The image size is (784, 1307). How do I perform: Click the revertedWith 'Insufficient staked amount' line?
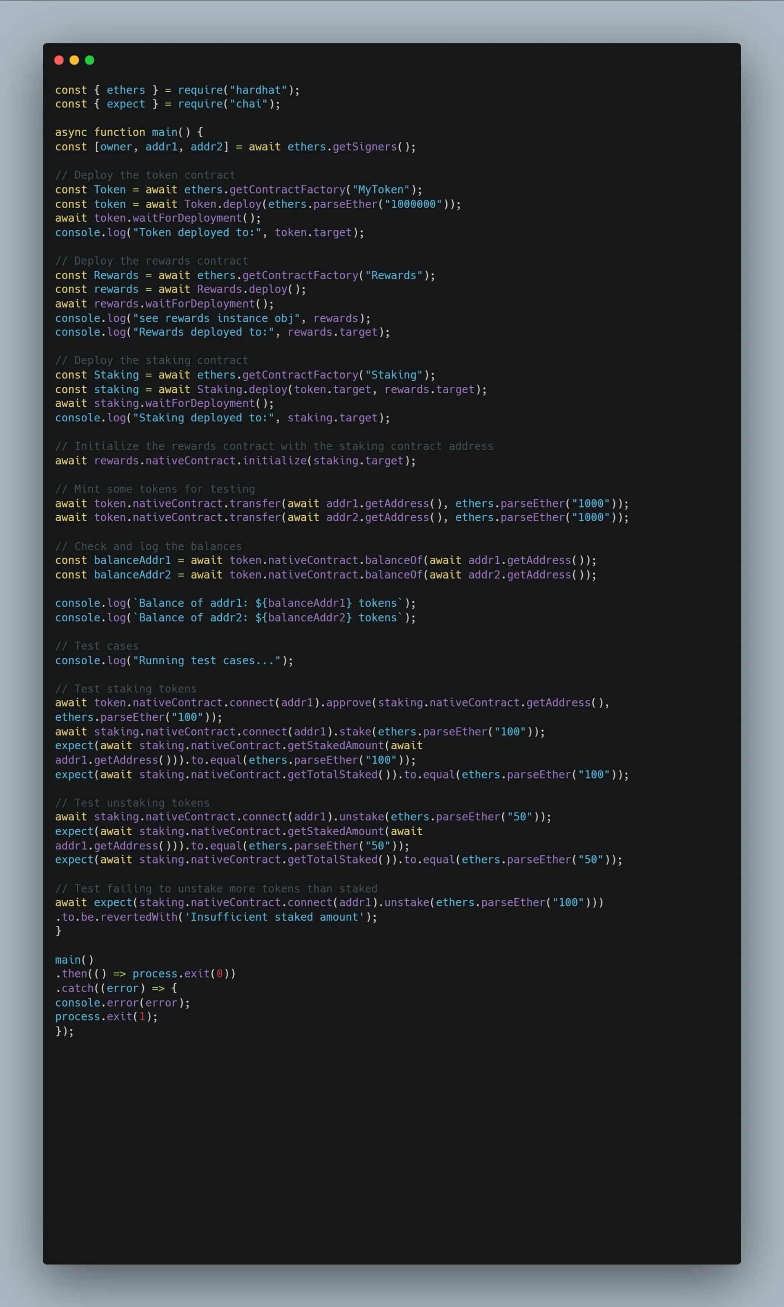[x=216, y=917]
